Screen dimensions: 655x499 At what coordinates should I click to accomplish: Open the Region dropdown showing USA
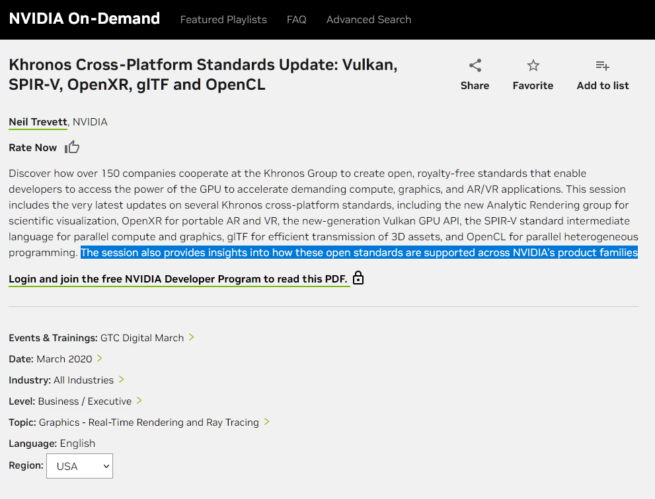[x=79, y=466]
